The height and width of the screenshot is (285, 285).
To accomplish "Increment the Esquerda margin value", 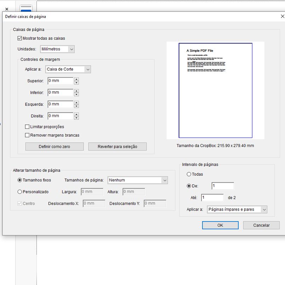I will [x=76, y=102].
